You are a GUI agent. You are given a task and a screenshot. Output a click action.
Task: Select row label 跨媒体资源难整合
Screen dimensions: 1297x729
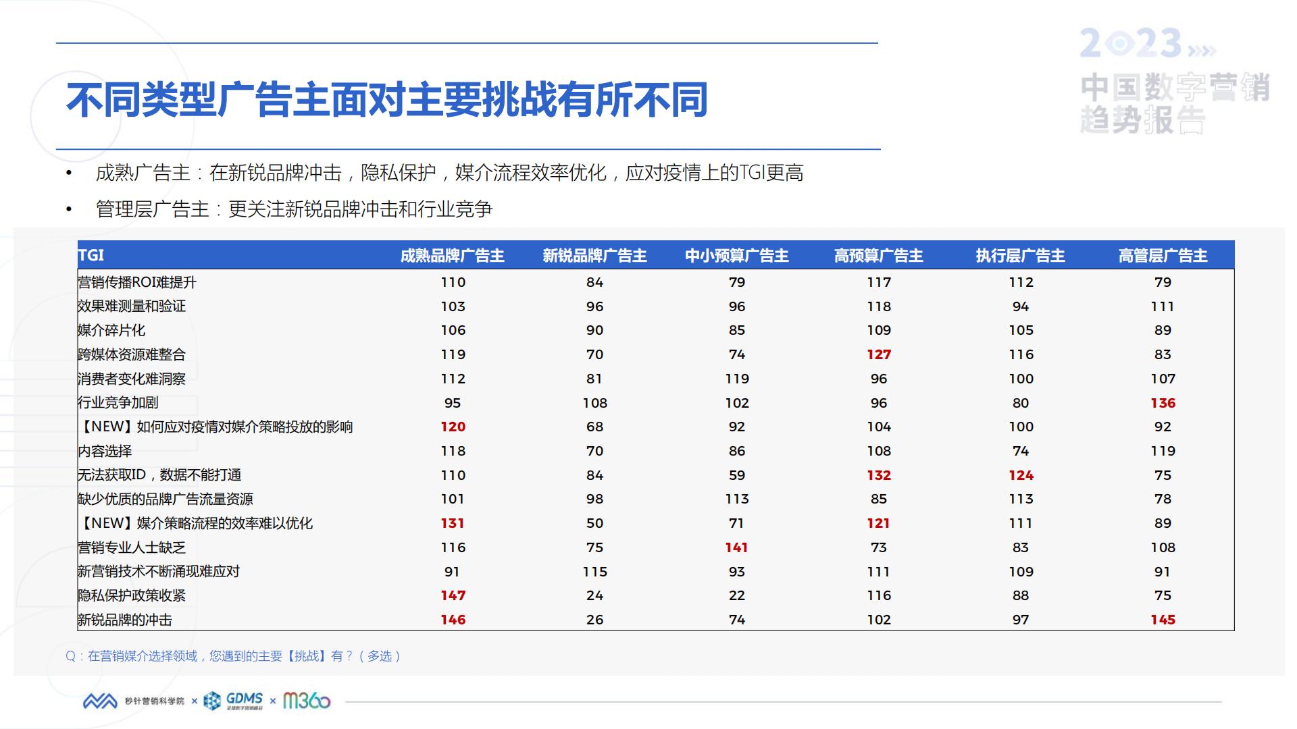pos(132,354)
